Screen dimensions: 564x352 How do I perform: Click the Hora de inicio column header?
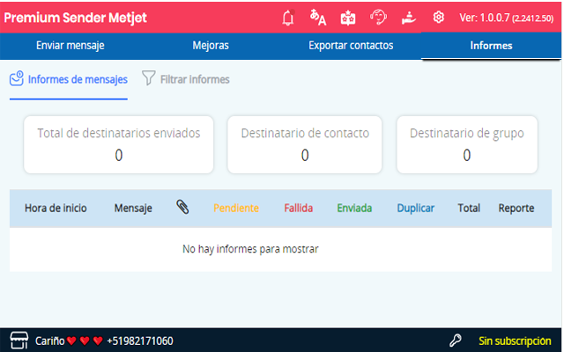(x=56, y=208)
